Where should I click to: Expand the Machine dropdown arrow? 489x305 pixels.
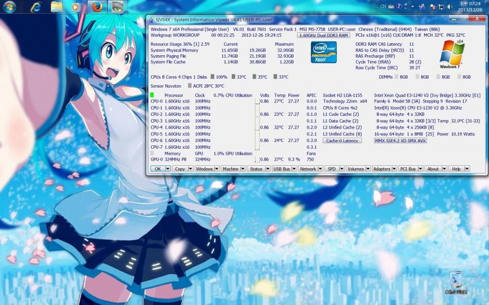click(x=243, y=169)
